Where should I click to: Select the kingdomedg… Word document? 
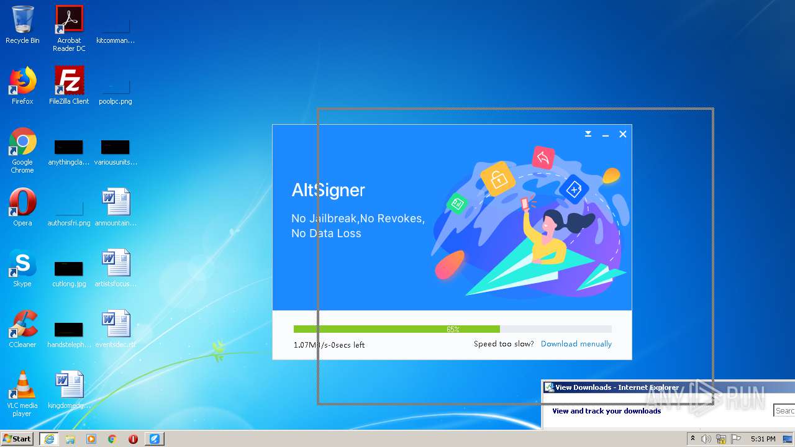pyautogui.click(x=69, y=390)
